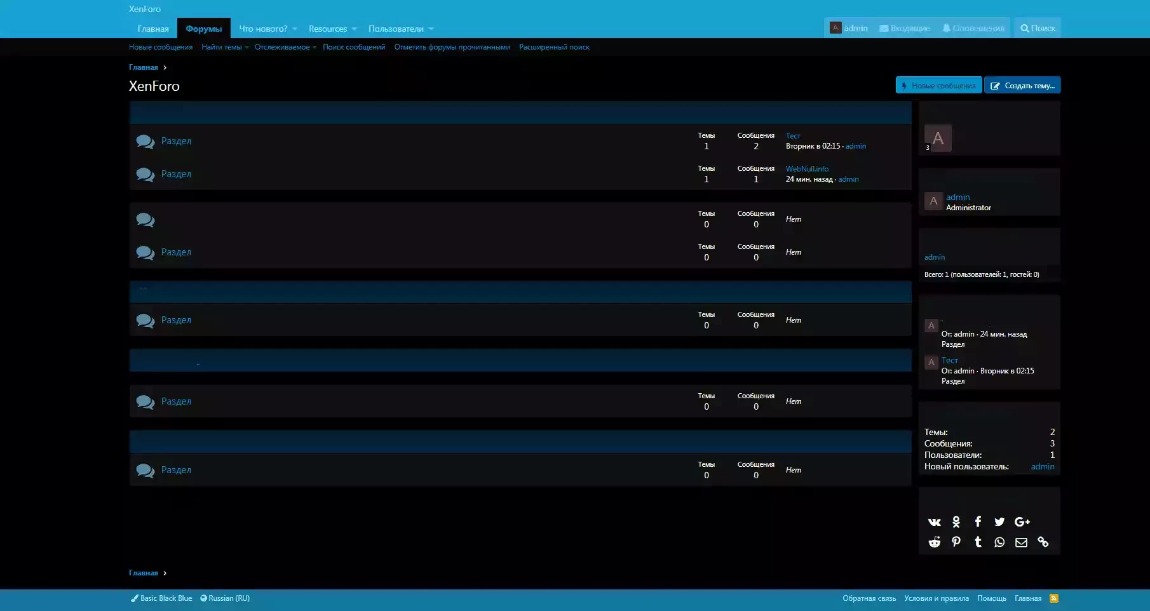
Task: Open admin profile above Administrator label
Action: click(957, 198)
